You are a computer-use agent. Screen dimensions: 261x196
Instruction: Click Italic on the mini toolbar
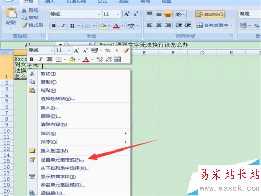[x=40, y=60]
